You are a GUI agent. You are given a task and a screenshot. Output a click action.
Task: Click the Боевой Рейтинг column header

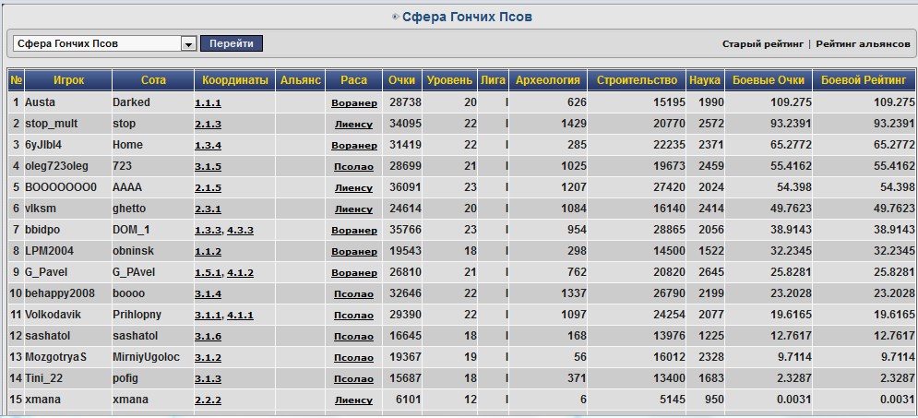pyautogui.click(x=864, y=80)
